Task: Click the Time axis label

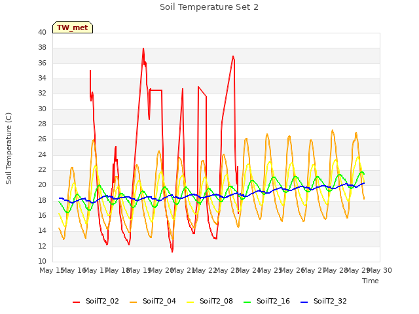Action: [371, 281]
